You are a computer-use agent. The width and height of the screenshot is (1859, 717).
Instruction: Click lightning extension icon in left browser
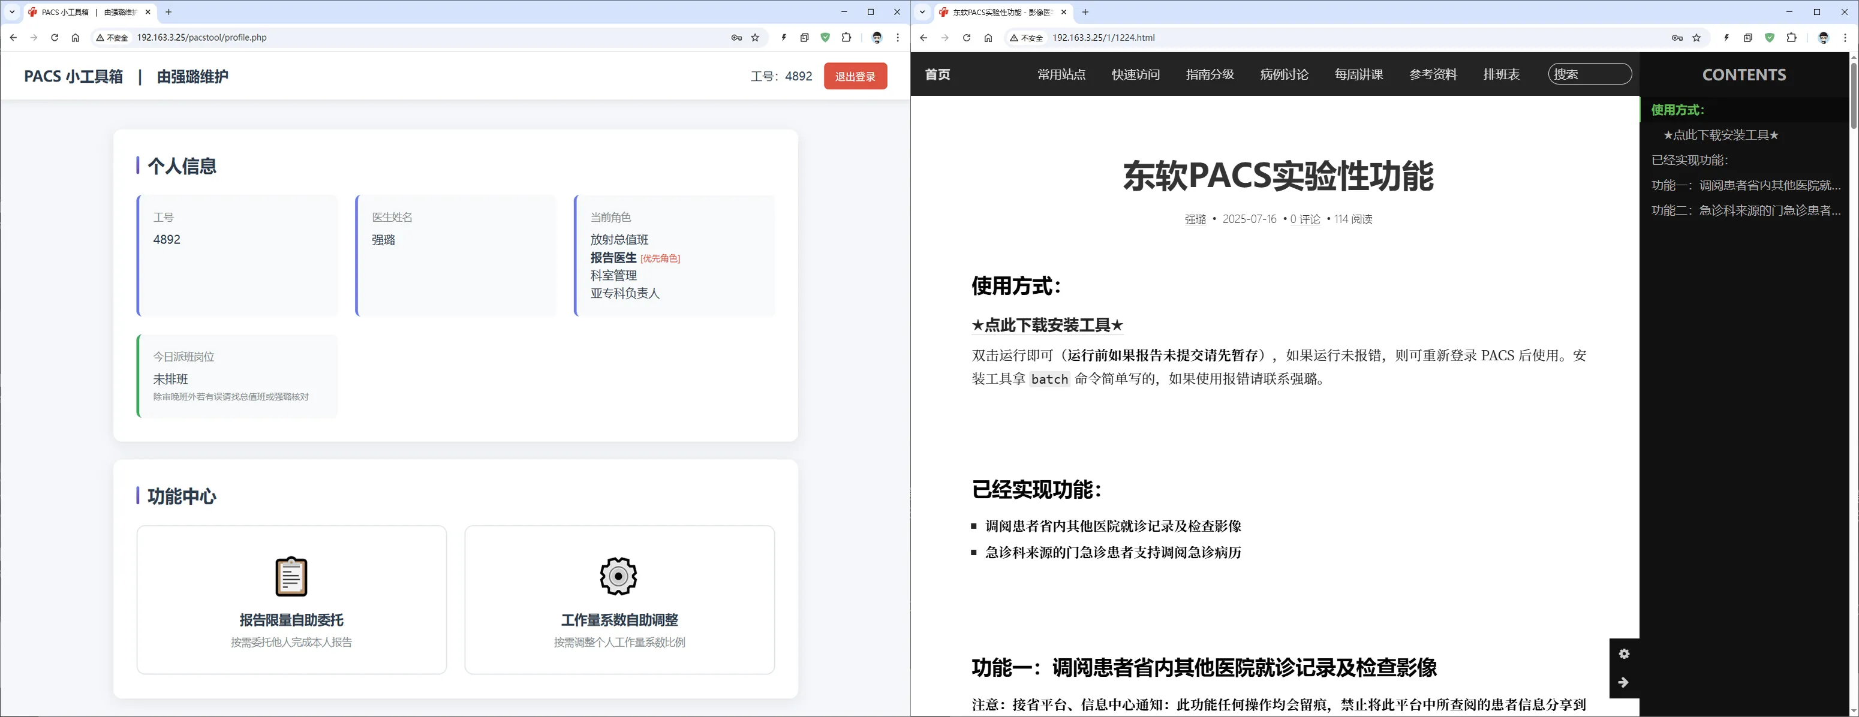click(784, 38)
